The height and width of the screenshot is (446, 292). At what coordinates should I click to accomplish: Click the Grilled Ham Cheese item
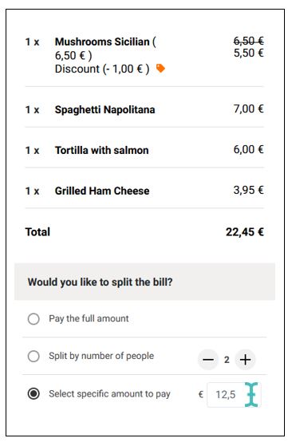click(x=102, y=191)
